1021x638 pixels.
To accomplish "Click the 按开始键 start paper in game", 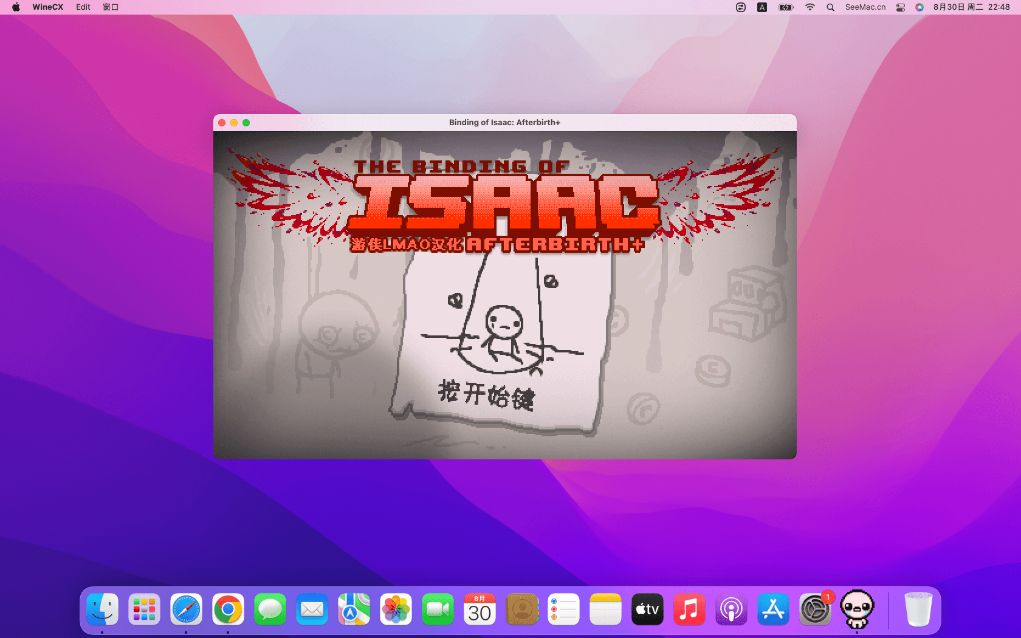I will pos(487,394).
